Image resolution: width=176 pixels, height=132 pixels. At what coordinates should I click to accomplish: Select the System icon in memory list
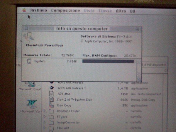pos(29,61)
